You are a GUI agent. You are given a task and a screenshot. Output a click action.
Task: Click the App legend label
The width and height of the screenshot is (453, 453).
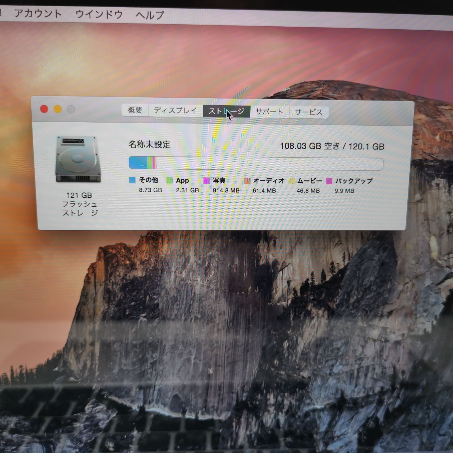click(182, 180)
